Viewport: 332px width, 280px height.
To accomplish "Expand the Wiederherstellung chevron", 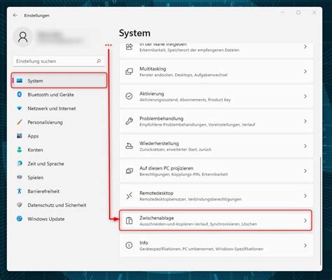I will [x=305, y=146].
